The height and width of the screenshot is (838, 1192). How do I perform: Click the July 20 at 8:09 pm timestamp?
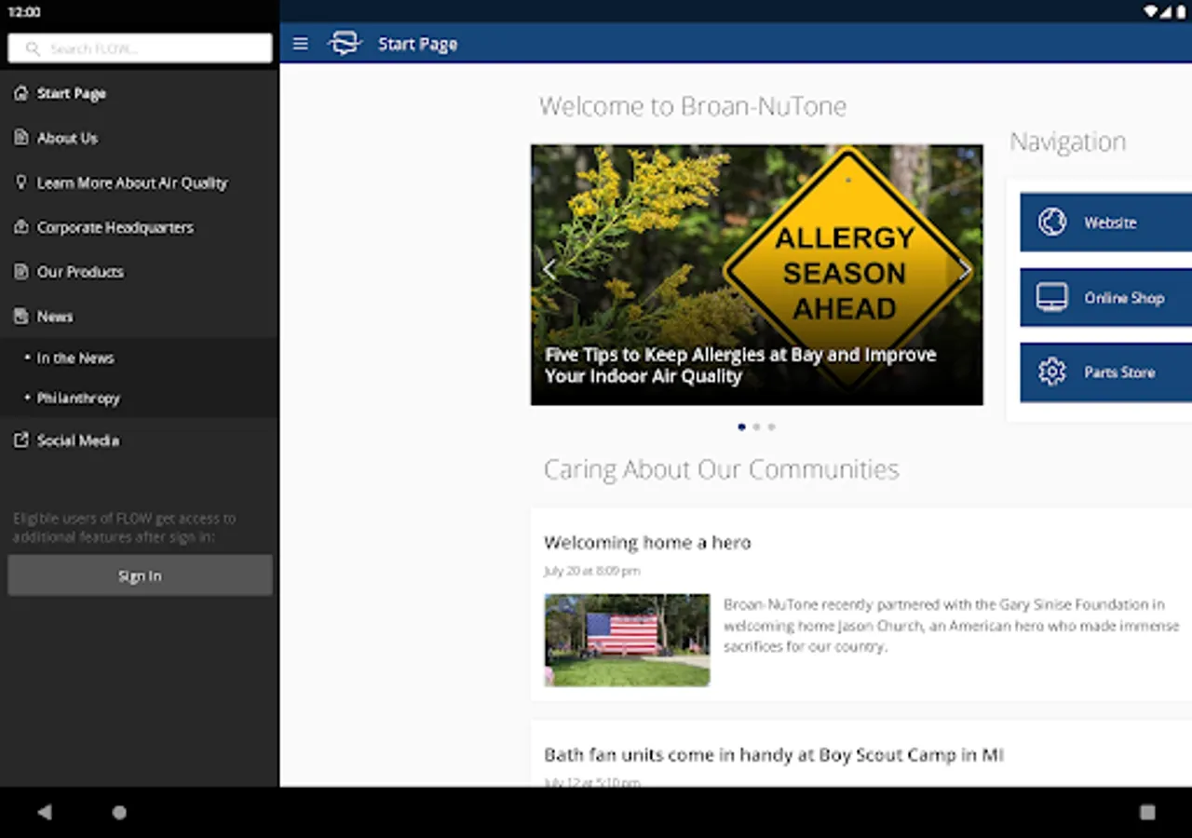[591, 571]
